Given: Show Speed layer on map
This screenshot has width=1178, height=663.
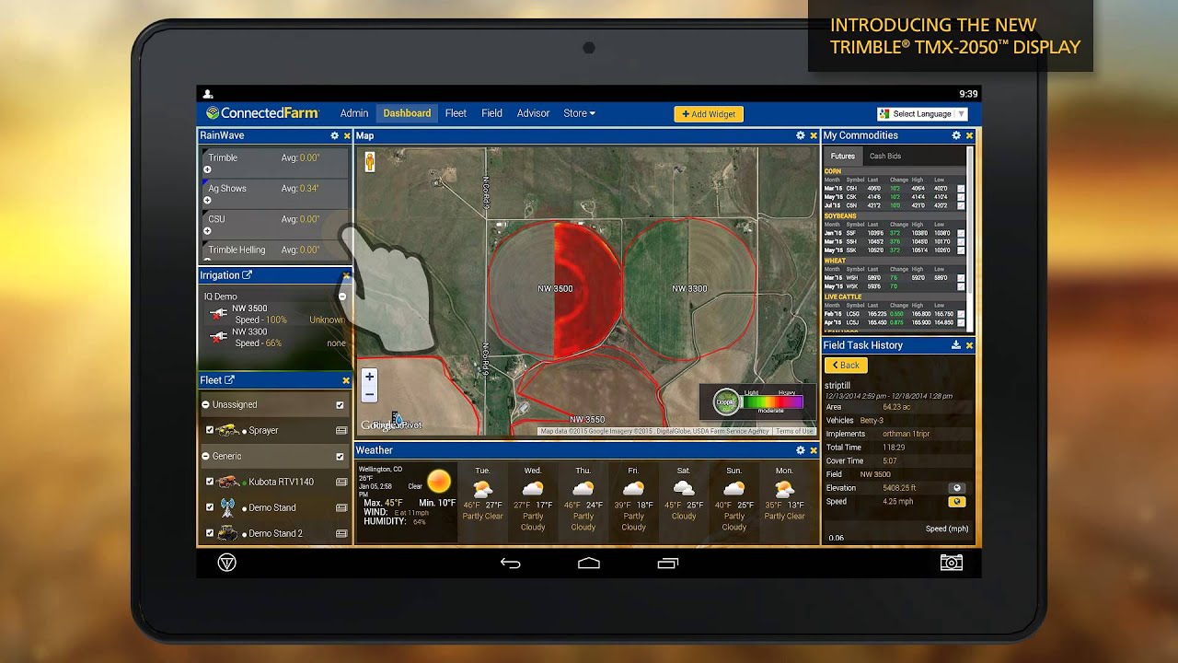Looking at the screenshot, I should tap(957, 502).
